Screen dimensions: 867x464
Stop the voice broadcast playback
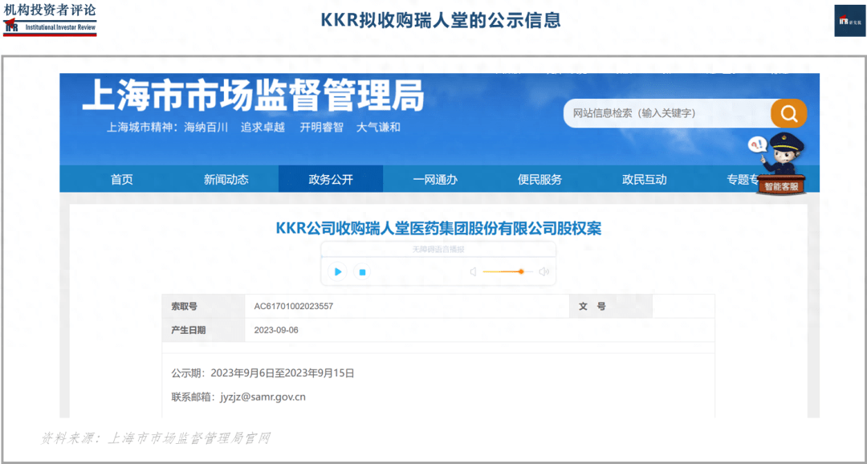pyautogui.click(x=362, y=272)
